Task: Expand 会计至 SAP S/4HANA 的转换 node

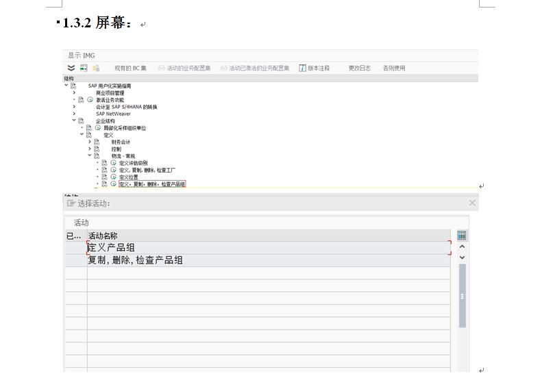Action: pyautogui.click(x=74, y=107)
